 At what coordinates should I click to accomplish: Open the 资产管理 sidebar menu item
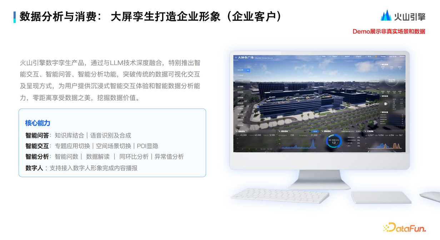click(x=240, y=87)
